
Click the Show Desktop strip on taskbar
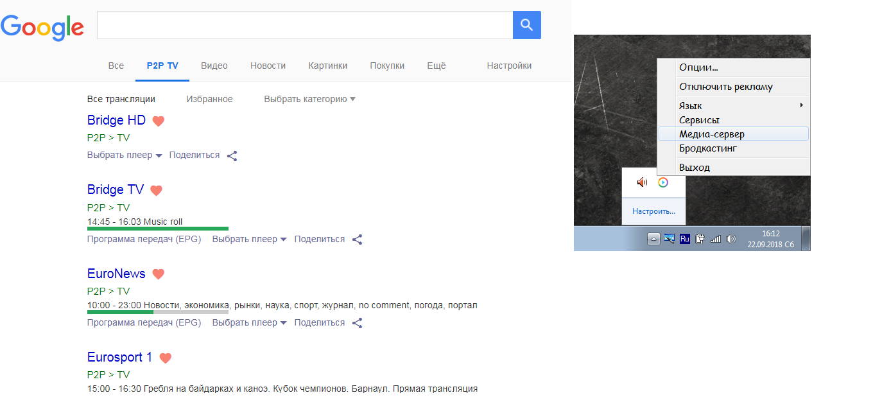806,238
